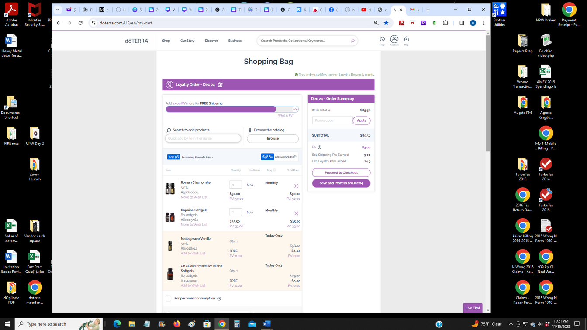Open Chrome three-dot menu

point(483,23)
